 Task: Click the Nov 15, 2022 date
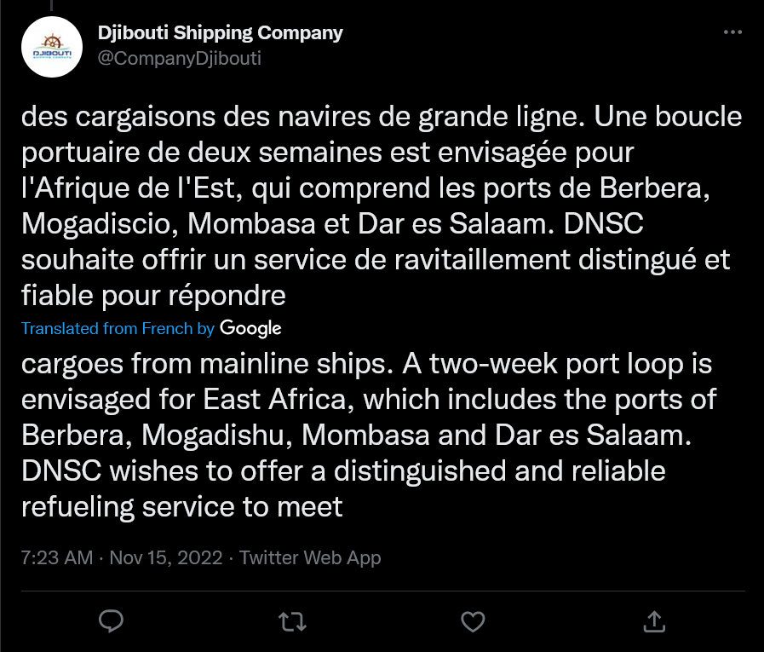tap(166, 557)
